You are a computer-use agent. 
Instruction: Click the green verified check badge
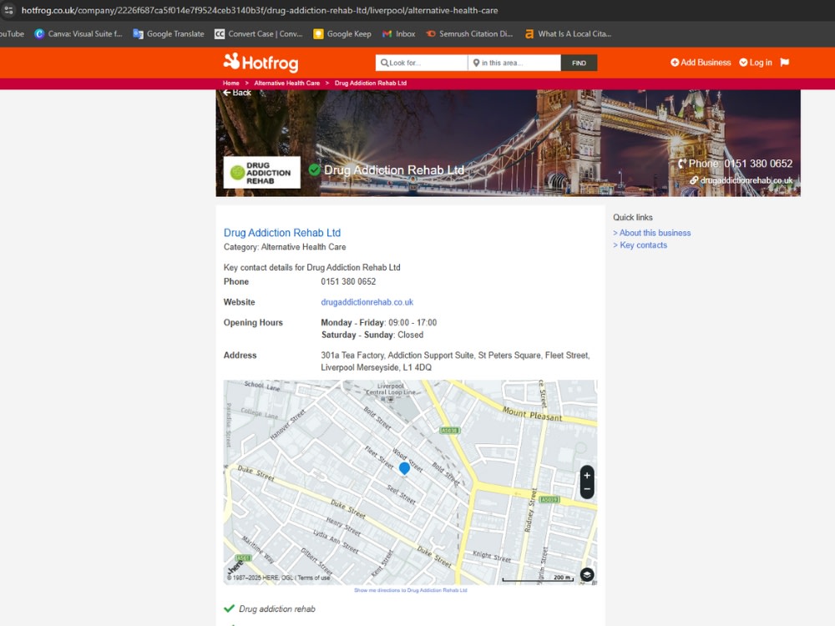tap(314, 169)
